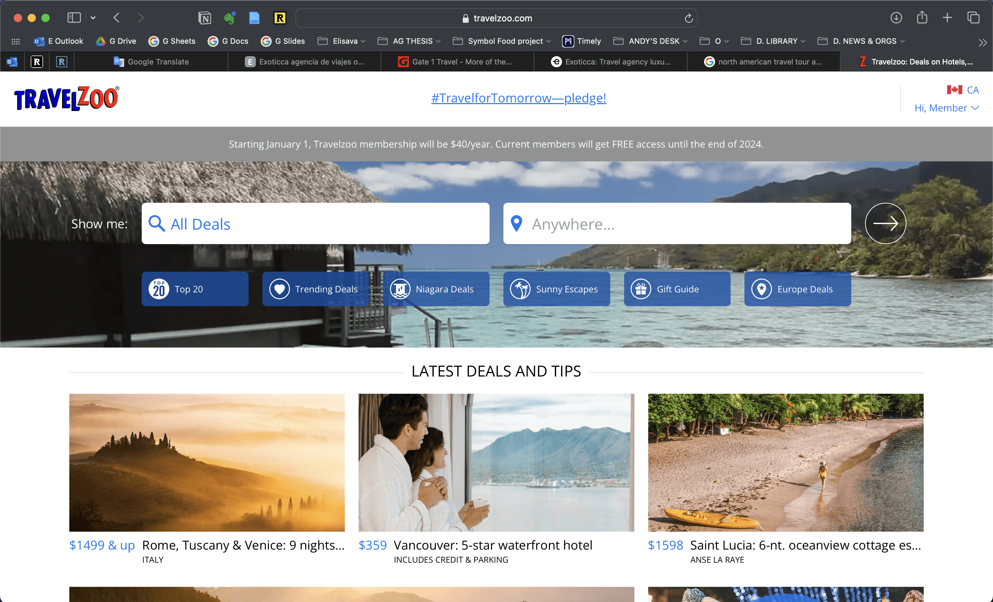993x602 pixels.
Task: Click the search magnifier icon in All Deals
Action: 157,223
